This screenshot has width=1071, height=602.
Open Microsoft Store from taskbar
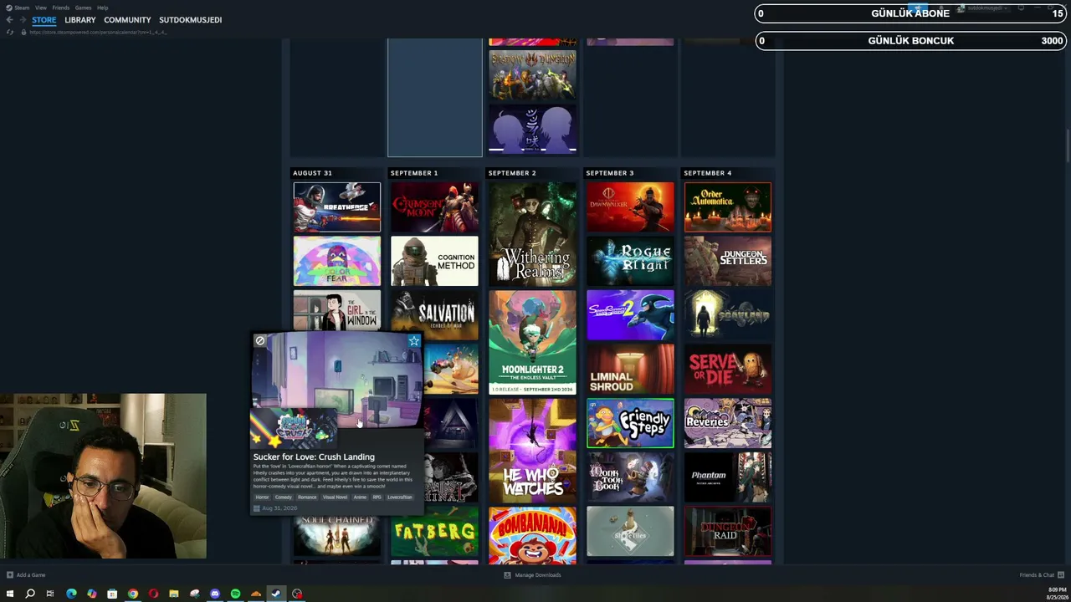click(112, 594)
